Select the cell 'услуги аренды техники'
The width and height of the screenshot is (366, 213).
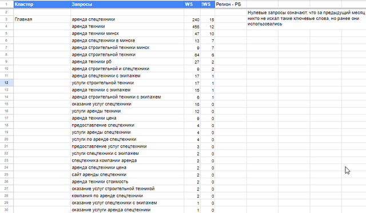point(127,111)
